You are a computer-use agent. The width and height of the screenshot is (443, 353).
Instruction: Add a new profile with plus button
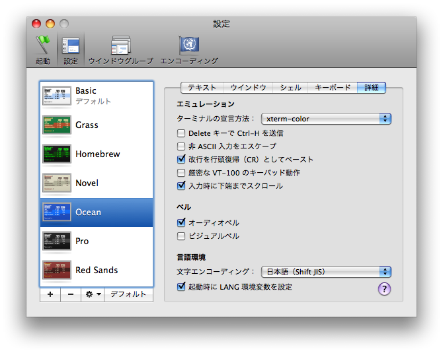[50, 294]
